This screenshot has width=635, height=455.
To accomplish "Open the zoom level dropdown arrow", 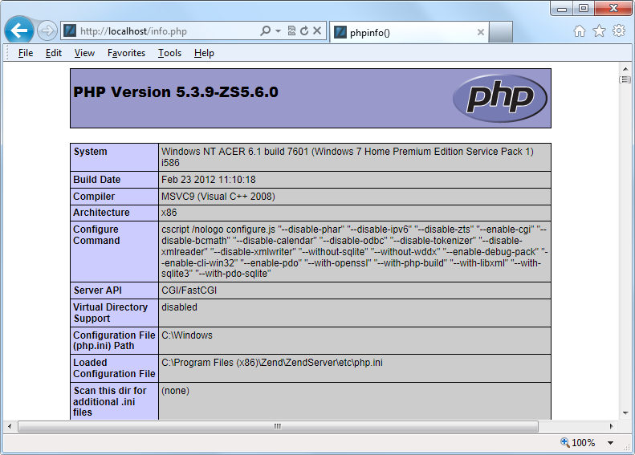I will point(610,443).
